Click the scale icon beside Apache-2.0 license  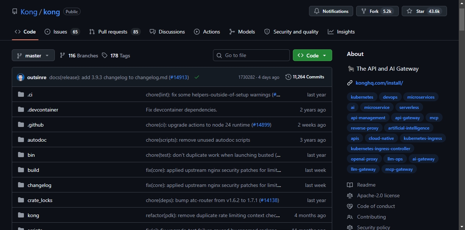[350, 195]
